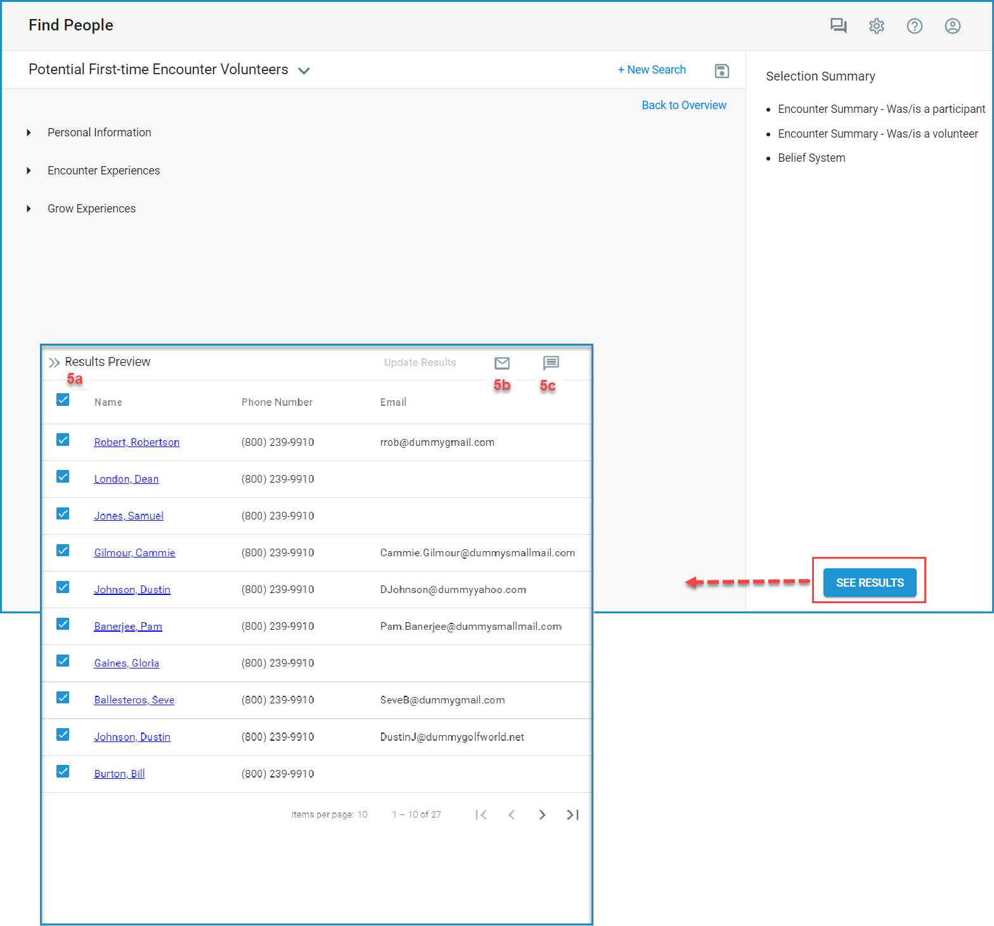
Task: Open the chat messages icon in header
Action: coord(839,25)
